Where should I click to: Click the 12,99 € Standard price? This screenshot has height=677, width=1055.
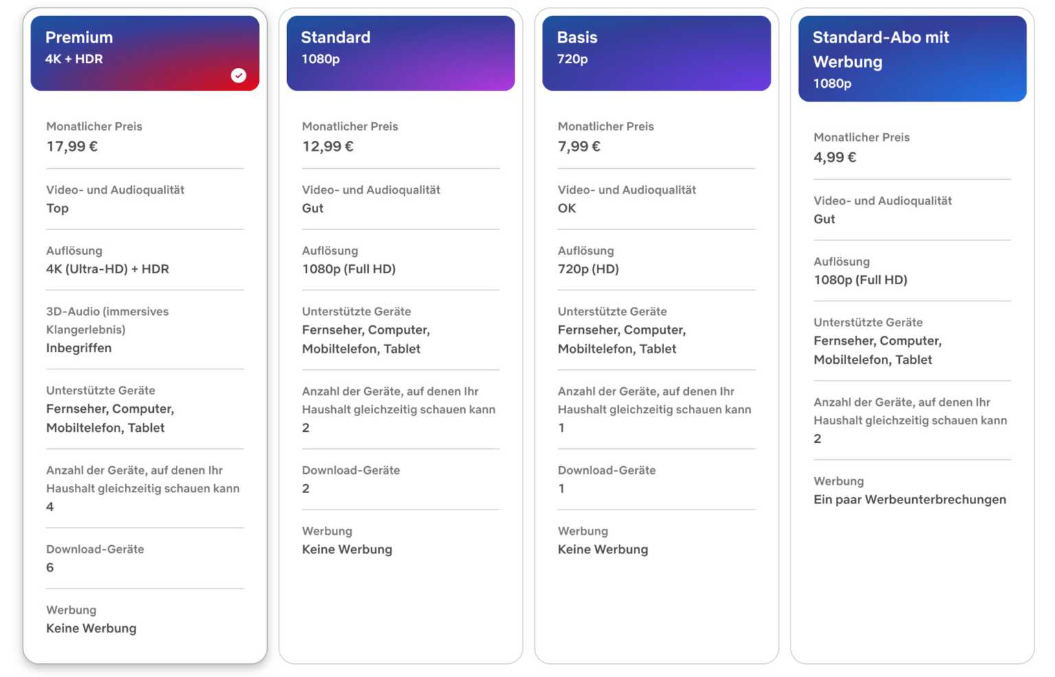tap(328, 146)
